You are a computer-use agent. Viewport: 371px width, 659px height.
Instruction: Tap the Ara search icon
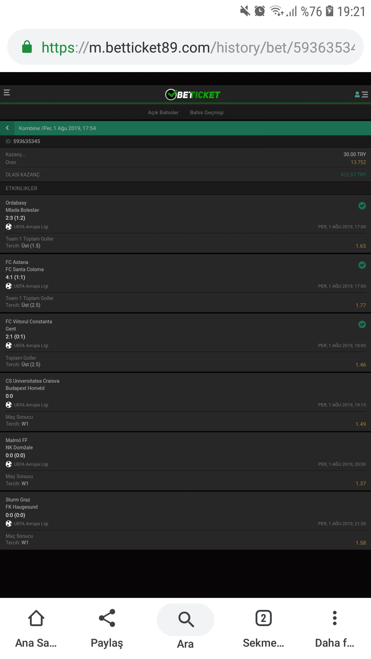[186, 620]
